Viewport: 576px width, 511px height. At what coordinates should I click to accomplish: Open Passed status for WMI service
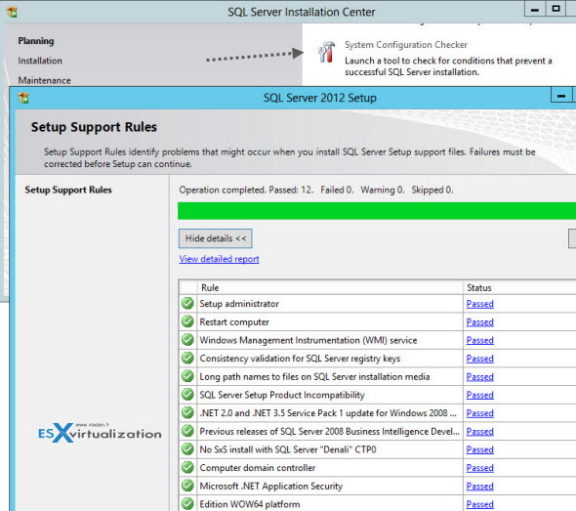pyautogui.click(x=479, y=340)
